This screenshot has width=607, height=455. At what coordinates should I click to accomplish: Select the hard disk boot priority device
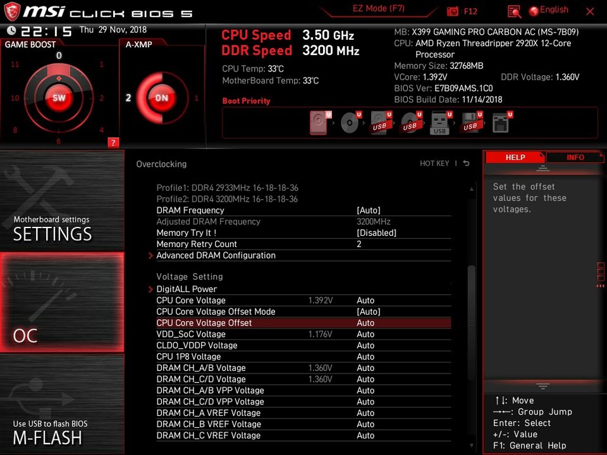click(320, 123)
